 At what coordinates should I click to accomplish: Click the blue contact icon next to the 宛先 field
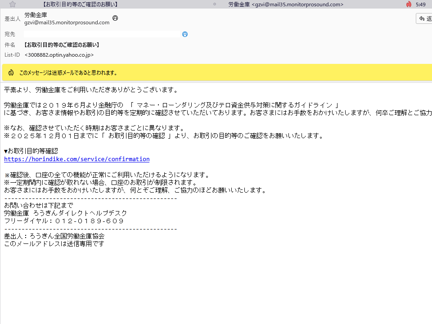coord(184,34)
